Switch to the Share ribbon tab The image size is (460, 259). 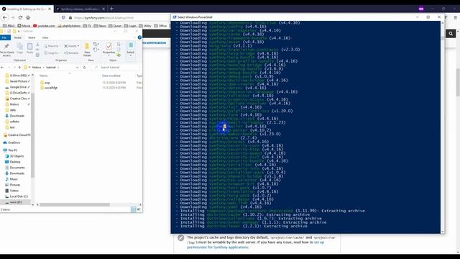[x=32, y=37]
